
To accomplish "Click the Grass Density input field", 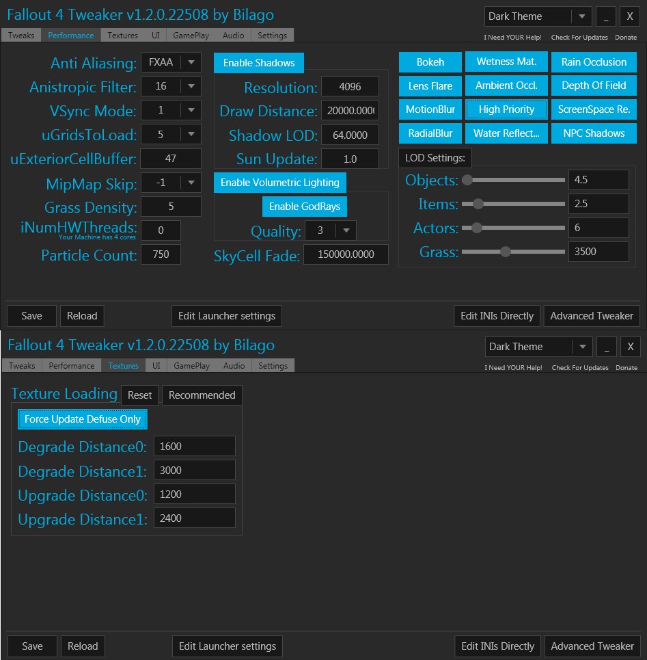I will pyautogui.click(x=171, y=207).
